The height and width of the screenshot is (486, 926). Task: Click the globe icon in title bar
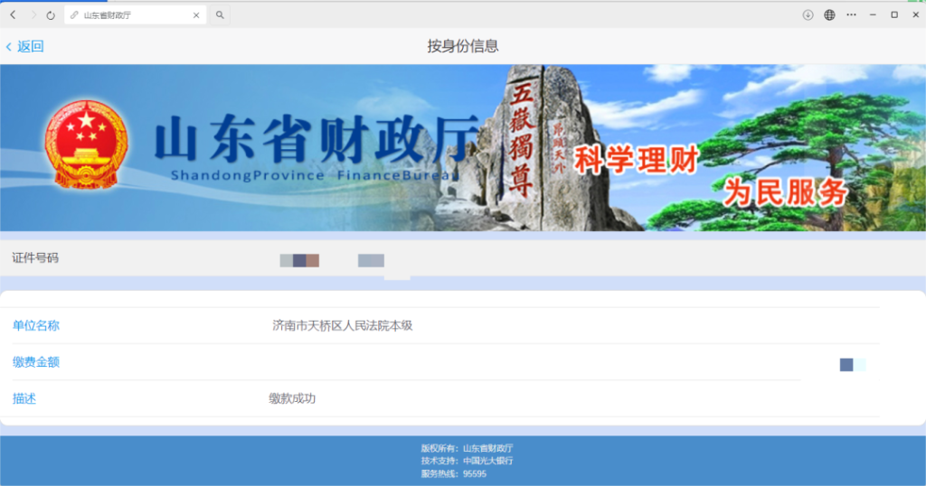click(829, 15)
